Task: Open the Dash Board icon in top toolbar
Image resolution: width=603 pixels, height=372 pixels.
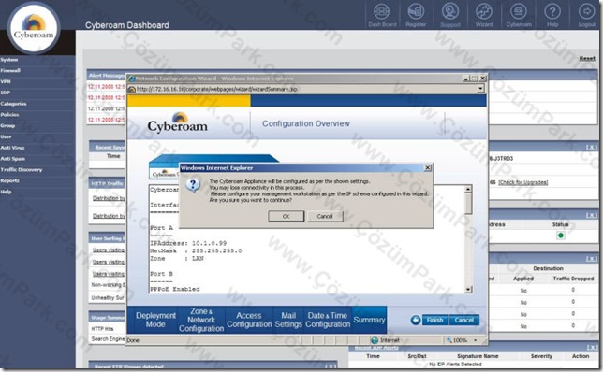Action: (x=382, y=15)
